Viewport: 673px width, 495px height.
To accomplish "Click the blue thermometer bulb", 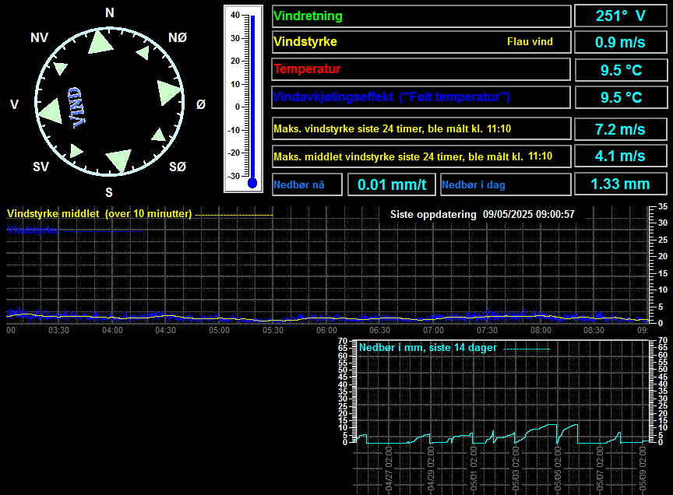I will [252, 183].
